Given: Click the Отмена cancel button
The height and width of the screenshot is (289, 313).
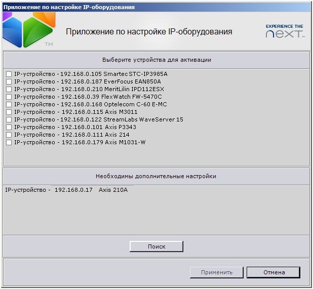Looking at the screenshot, I should [x=273, y=272].
